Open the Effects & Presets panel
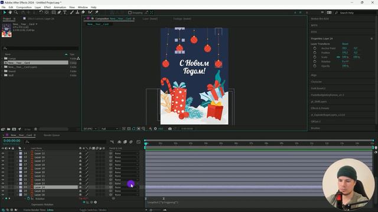Viewport: 378px width, 212px height. (320, 108)
